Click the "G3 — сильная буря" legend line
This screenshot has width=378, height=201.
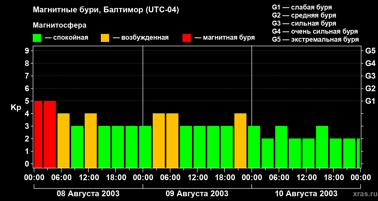pyautogui.click(x=304, y=23)
